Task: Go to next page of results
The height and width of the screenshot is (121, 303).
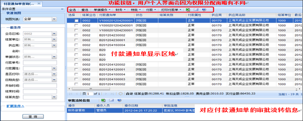Action: [x=106, y=94]
